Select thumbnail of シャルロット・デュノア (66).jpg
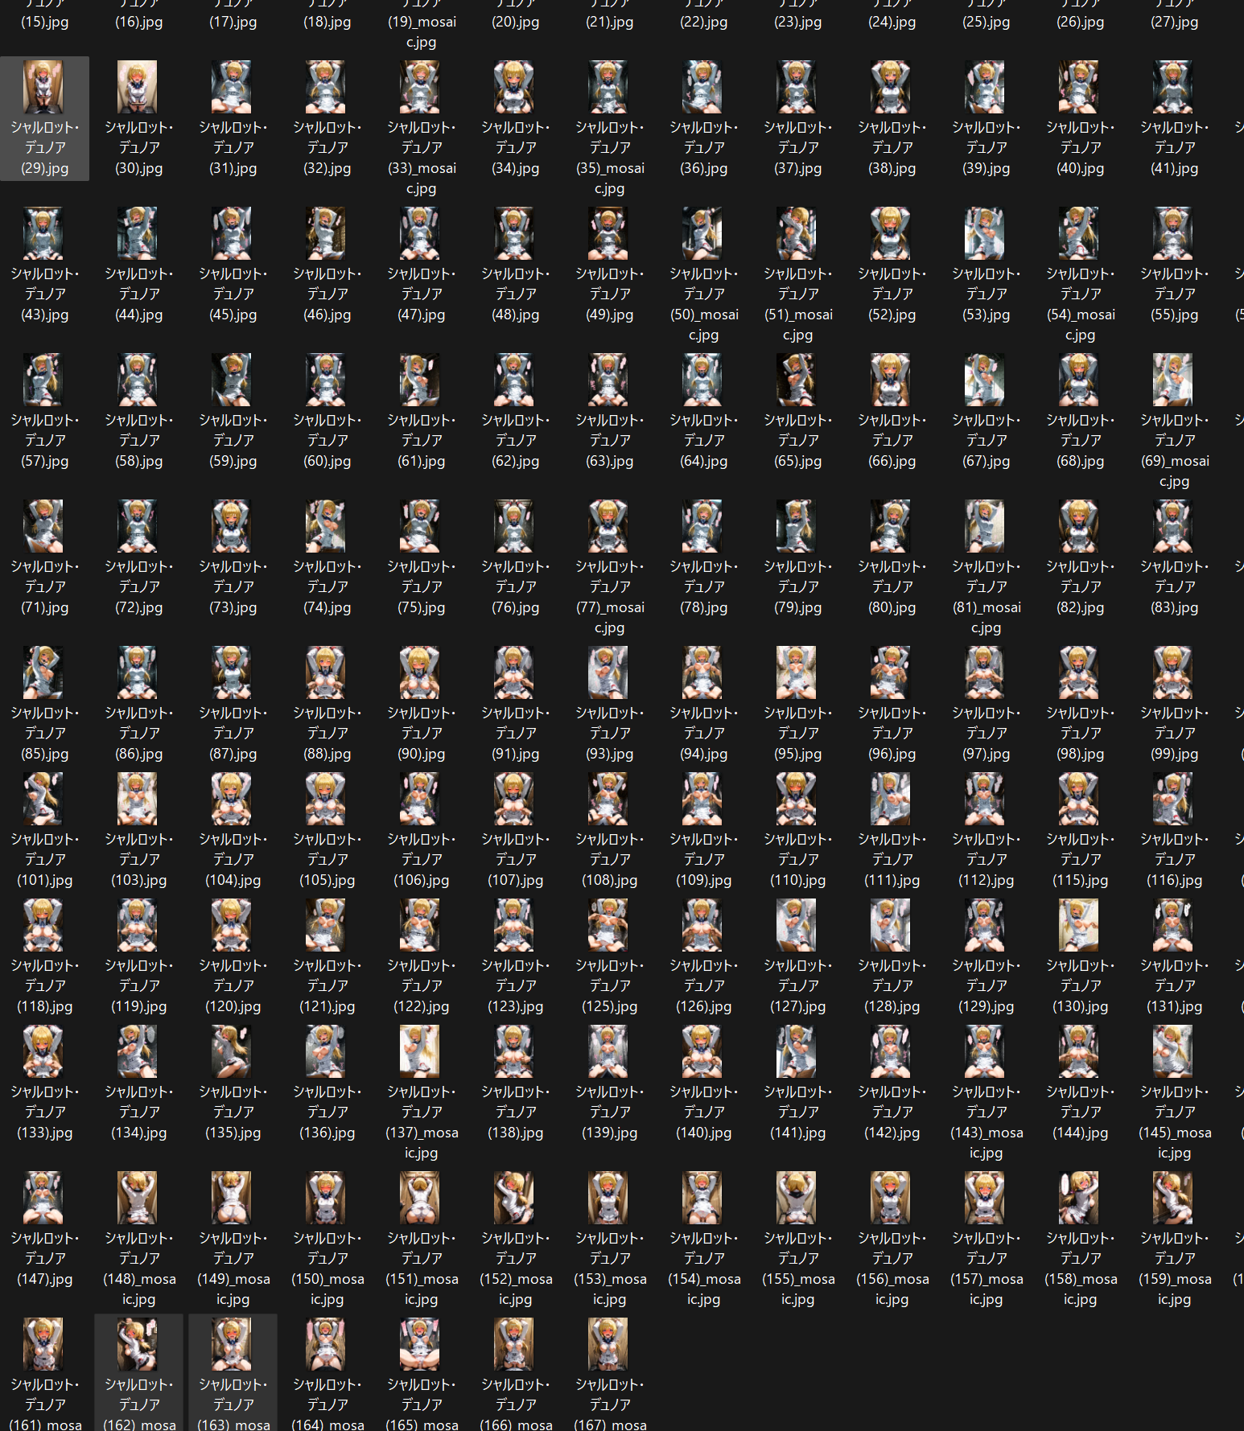 891,380
